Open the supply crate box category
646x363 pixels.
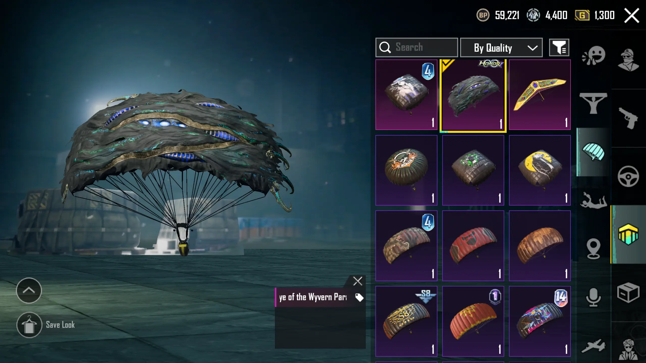[628, 293]
